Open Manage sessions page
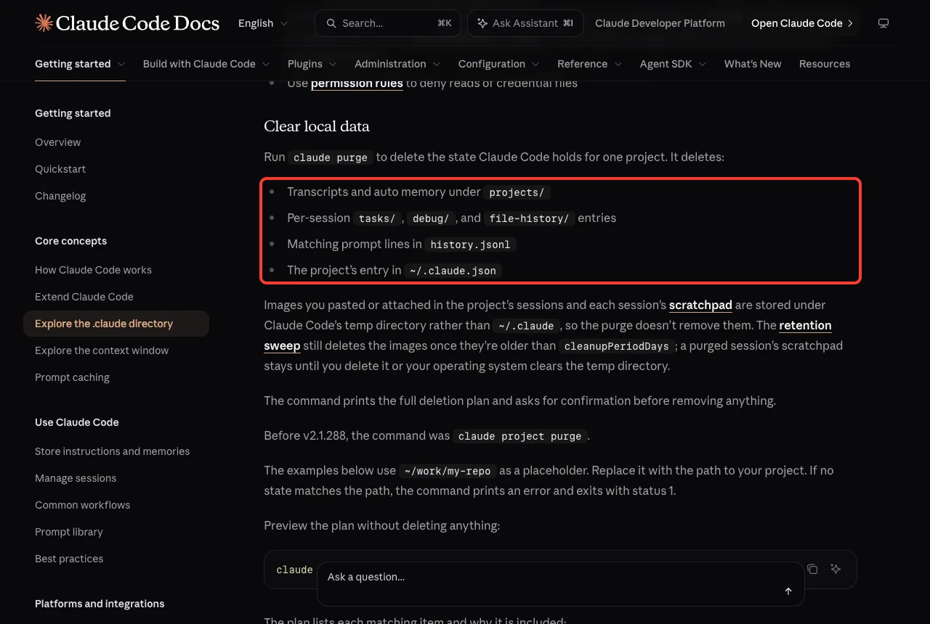 point(76,478)
